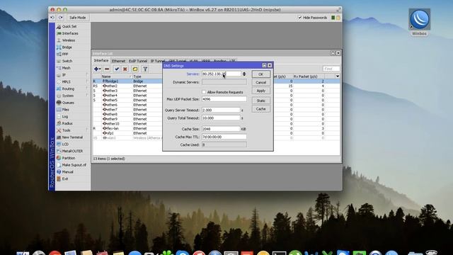Switch to the Ethernet tab
Screen dimensions: 453x255
[118, 61]
